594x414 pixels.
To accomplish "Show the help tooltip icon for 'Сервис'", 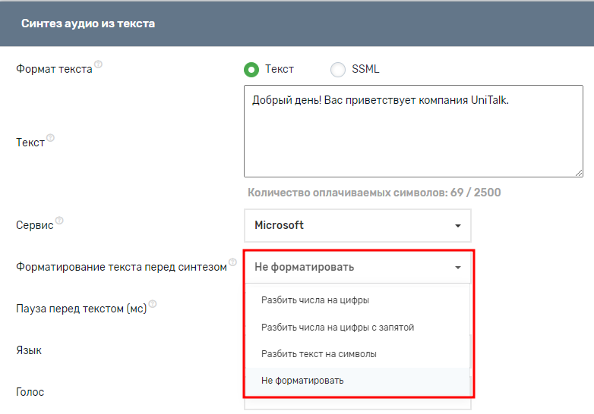I will point(59,221).
